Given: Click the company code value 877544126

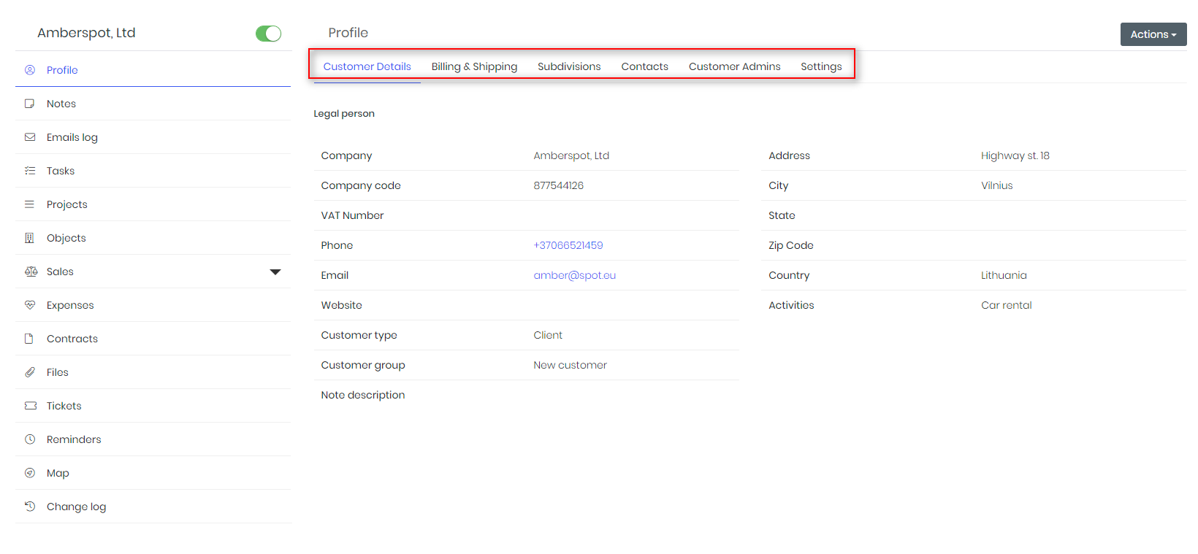Looking at the screenshot, I should click(x=558, y=185).
